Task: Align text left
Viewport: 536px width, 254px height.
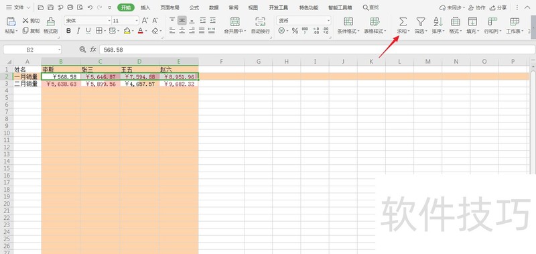Action: click(172, 31)
